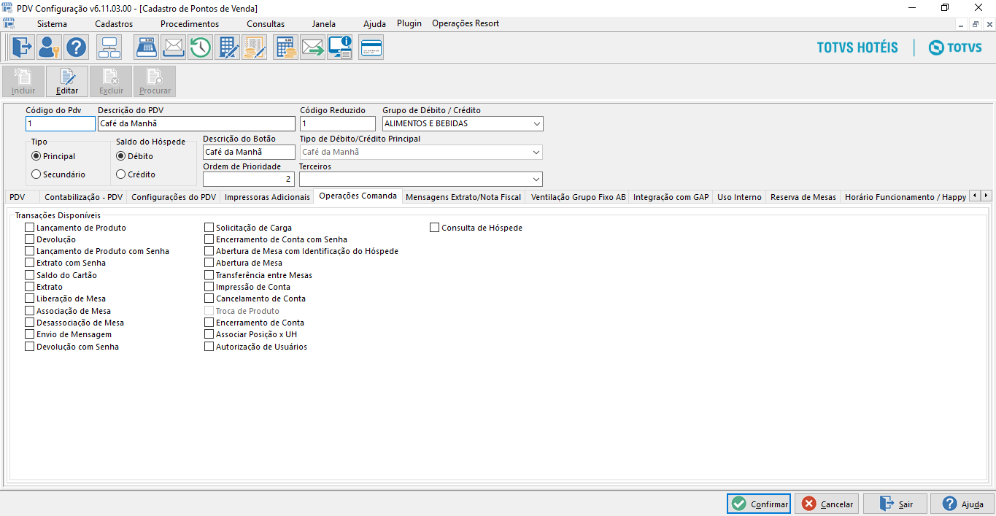This screenshot has width=996, height=516.
Task: Click the Ajuda button at bottom
Action: click(963, 504)
